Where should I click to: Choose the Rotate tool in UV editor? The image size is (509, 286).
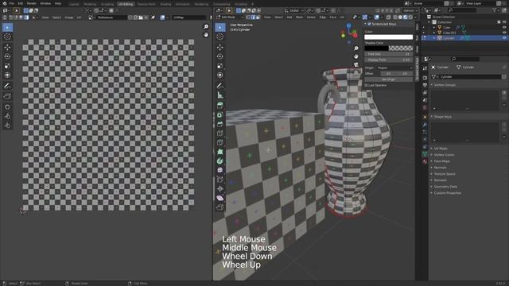[7, 56]
